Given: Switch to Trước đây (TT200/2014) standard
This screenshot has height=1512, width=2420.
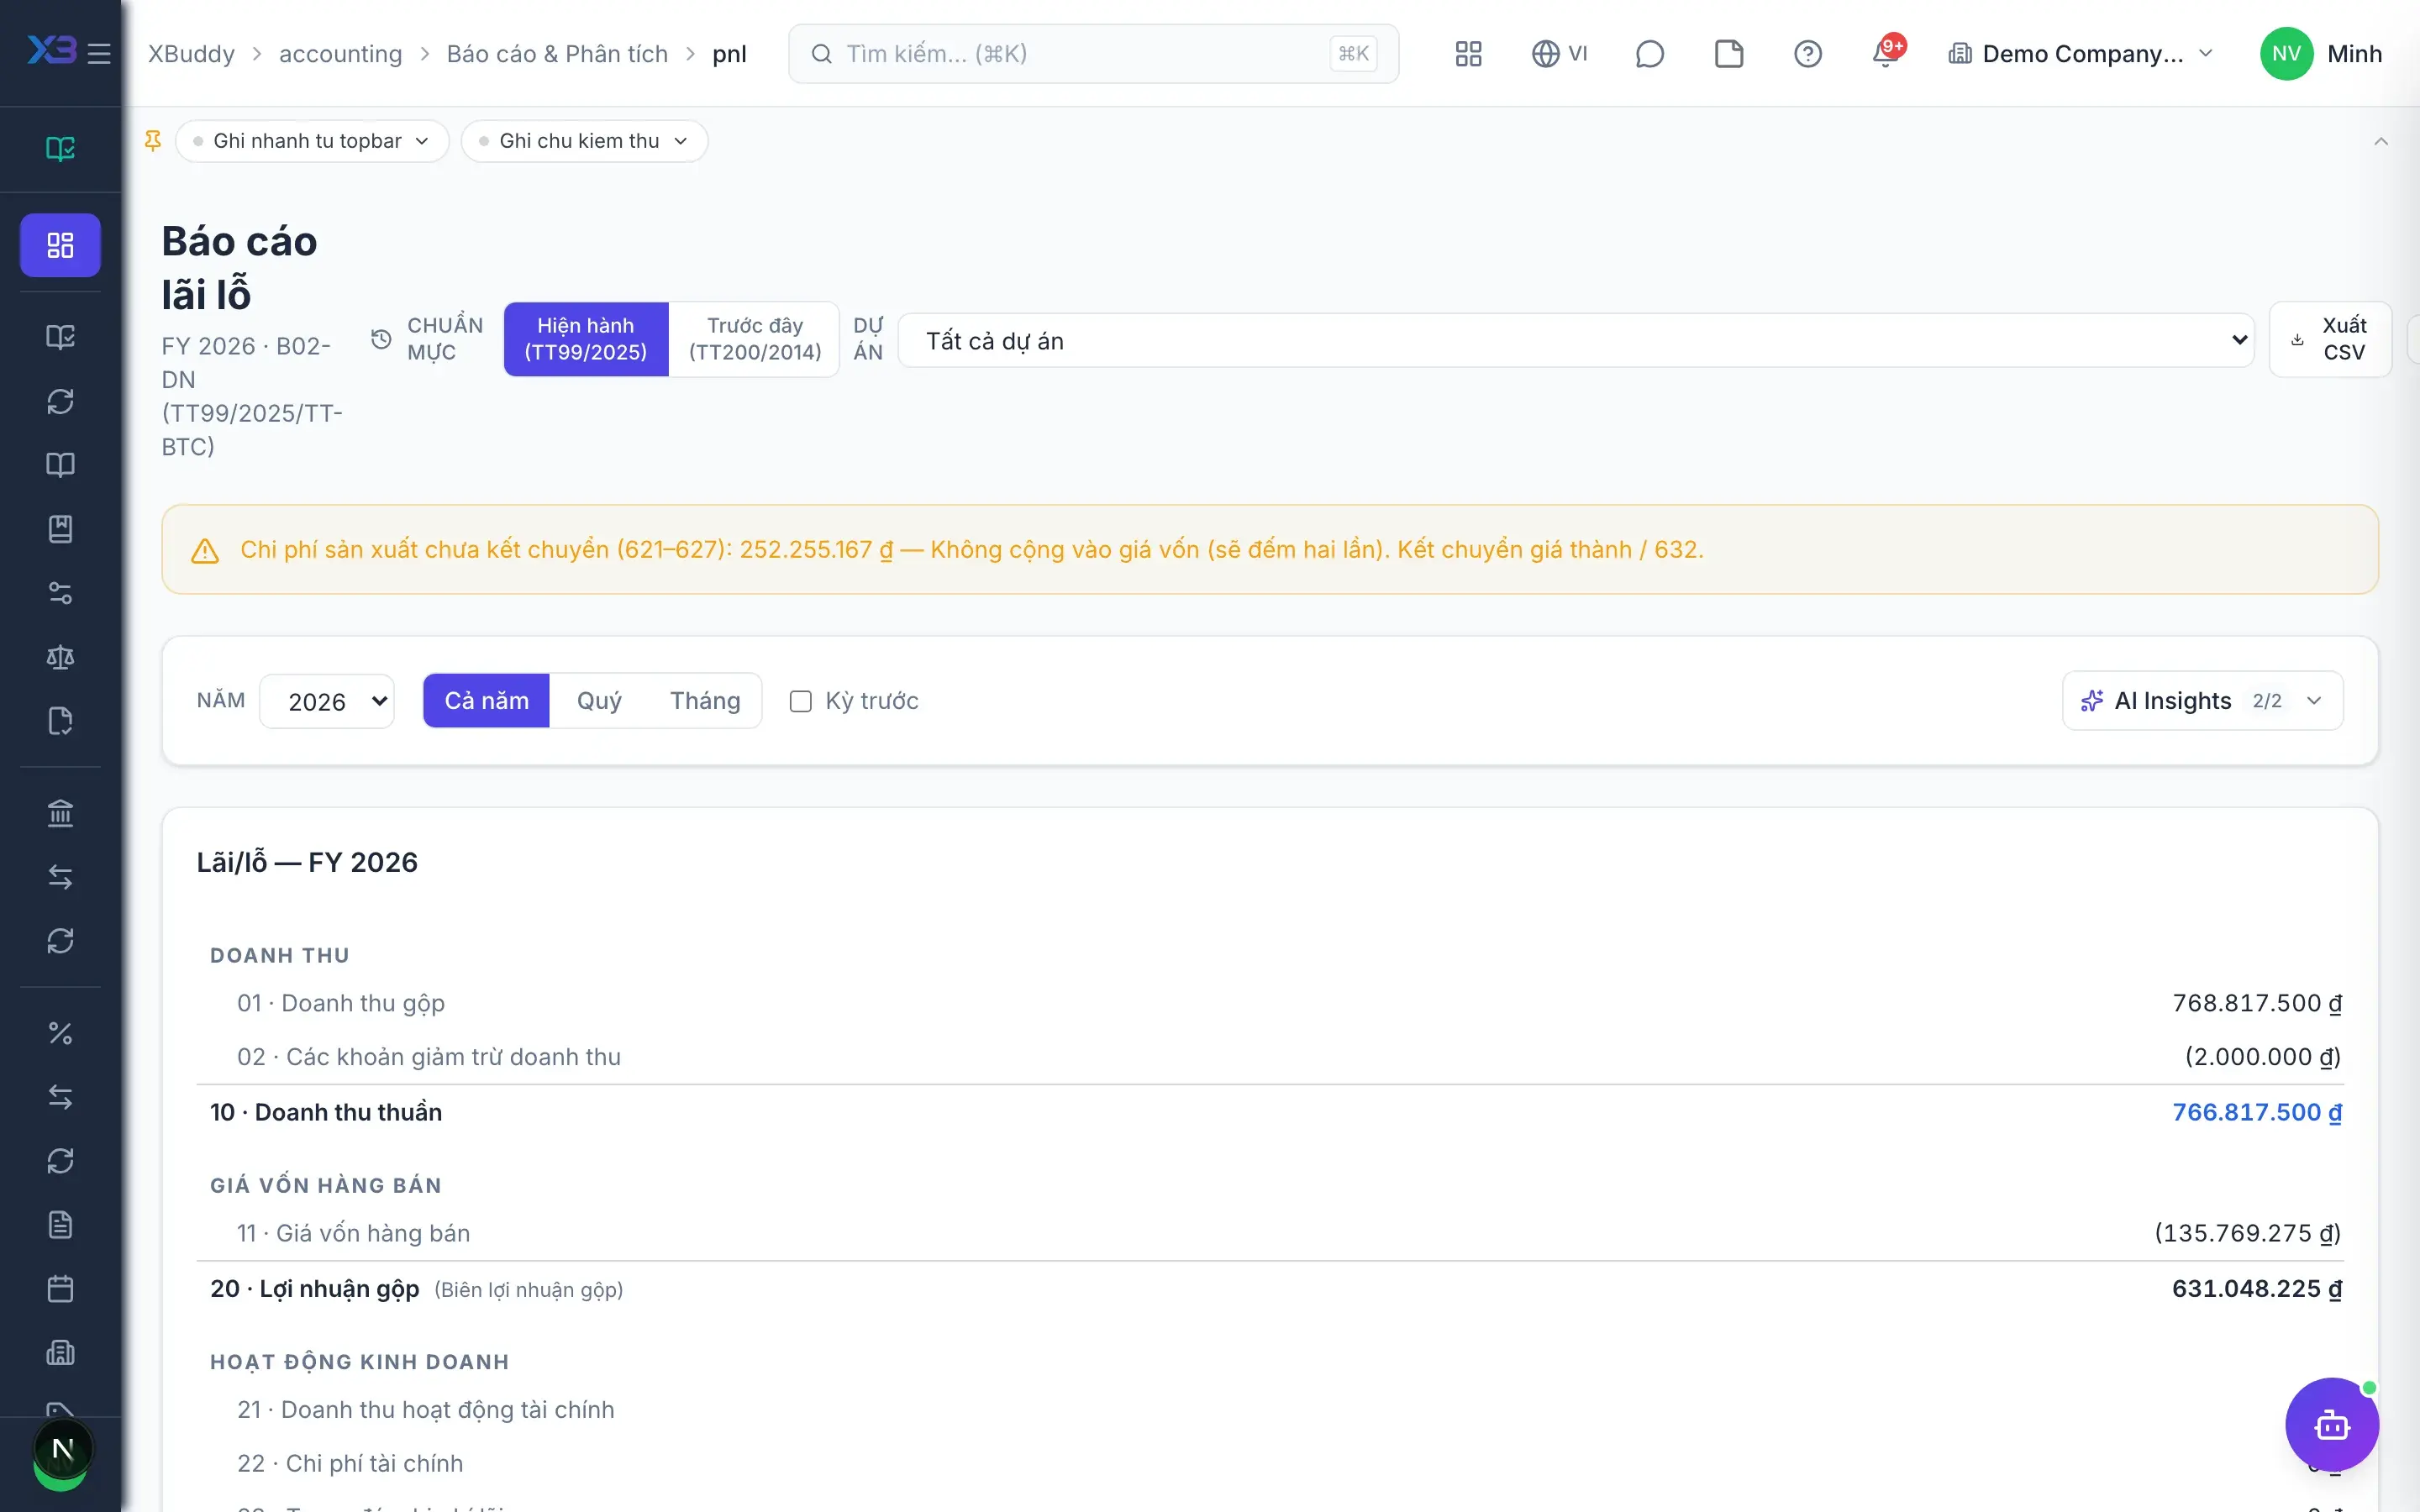Looking at the screenshot, I should tap(755, 339).
